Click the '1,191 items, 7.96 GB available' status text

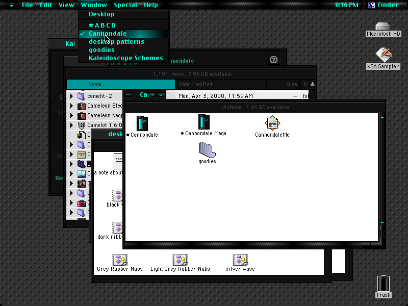[192, 74]
